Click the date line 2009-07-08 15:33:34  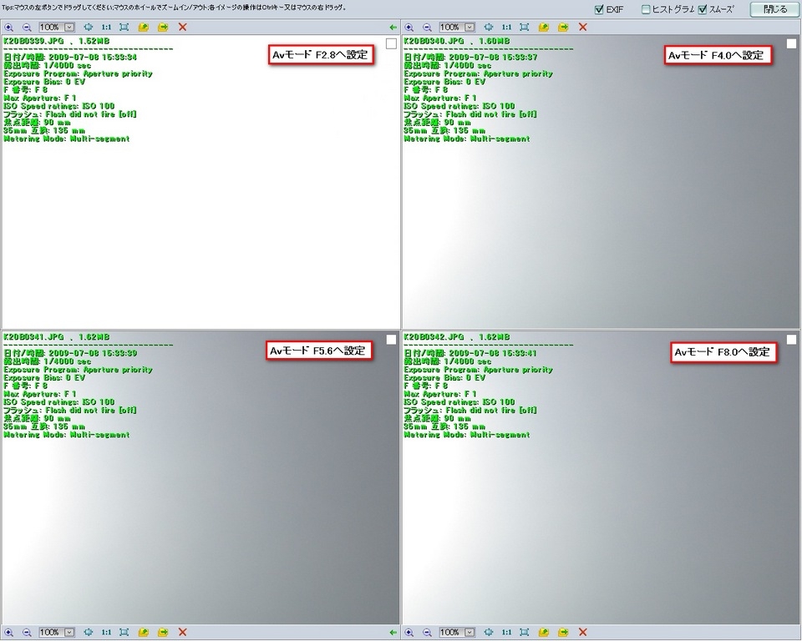70,58
